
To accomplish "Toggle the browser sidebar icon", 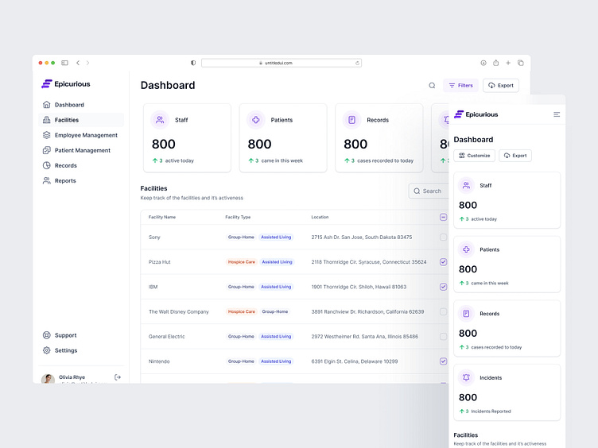I will tap(65, 63).
